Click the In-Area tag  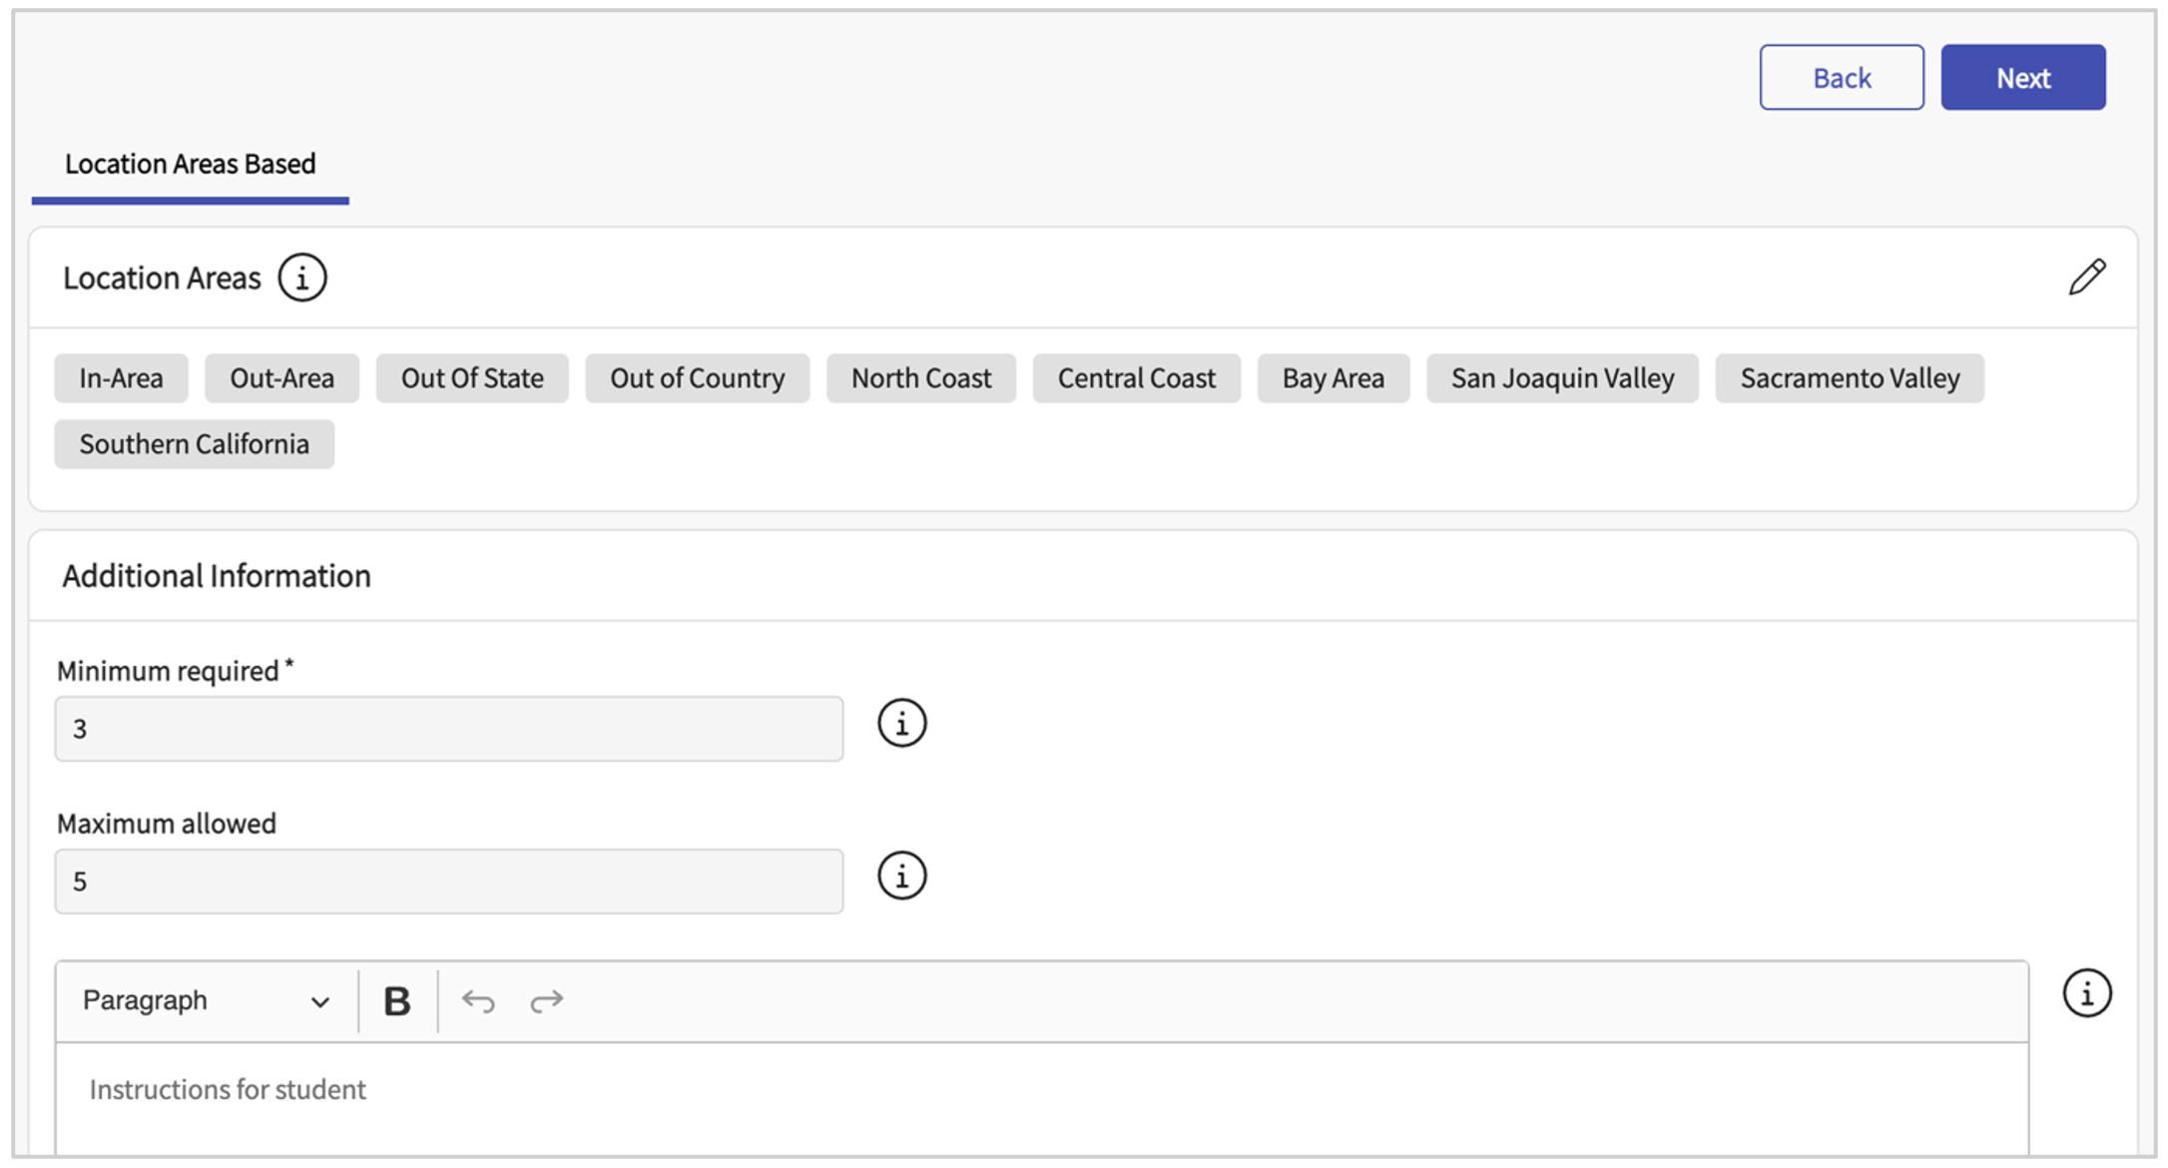click(x=121, y=378)
